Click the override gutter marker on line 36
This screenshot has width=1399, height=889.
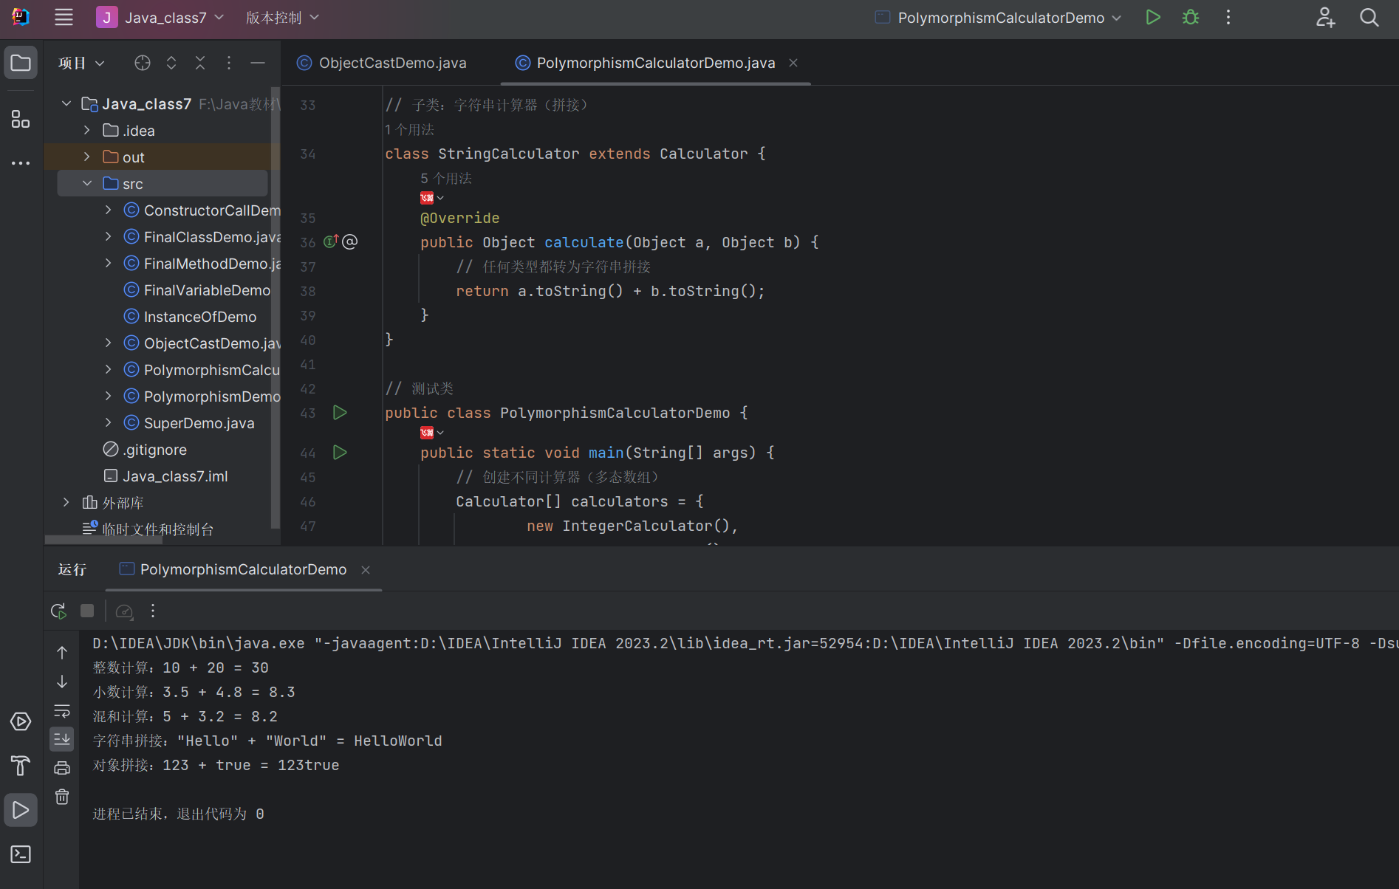(x=331, y=241)
